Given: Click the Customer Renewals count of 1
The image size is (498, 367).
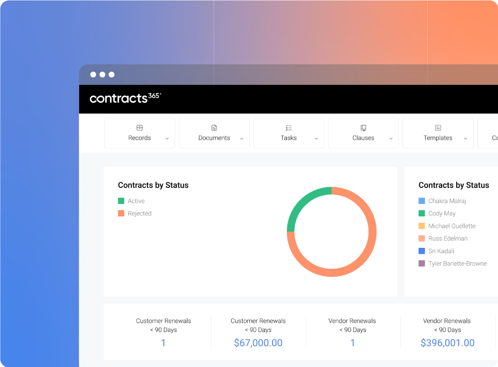Looking at the screenshot, I should pos(163,343).
